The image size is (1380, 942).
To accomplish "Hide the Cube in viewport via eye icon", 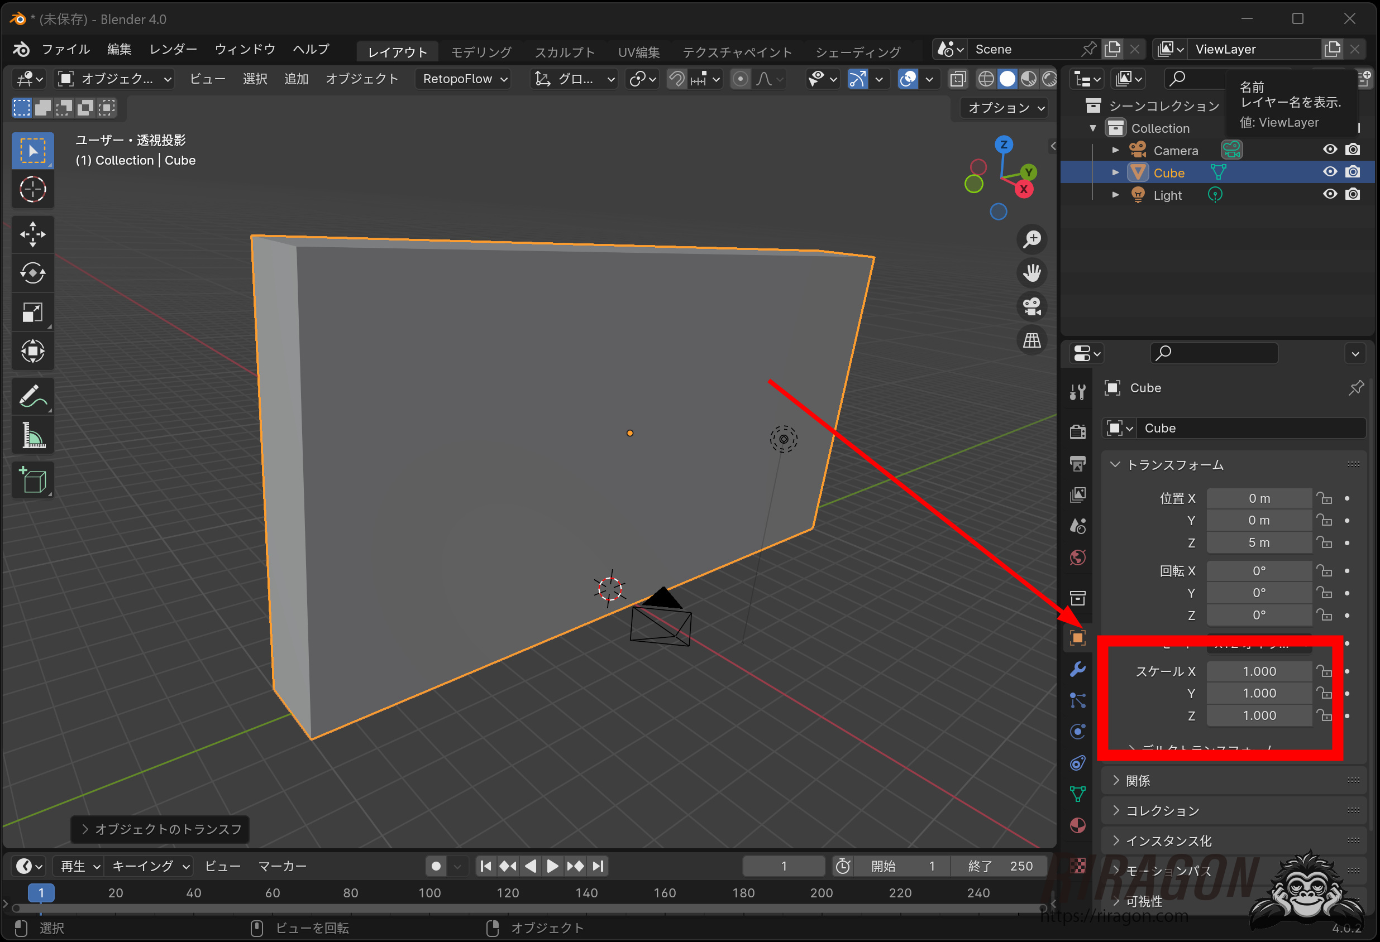I will click(1330, 172).
